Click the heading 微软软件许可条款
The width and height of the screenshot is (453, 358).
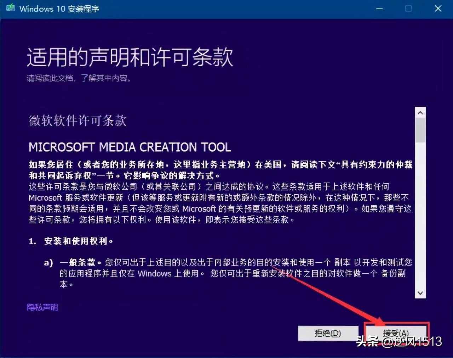click(78, 121)
